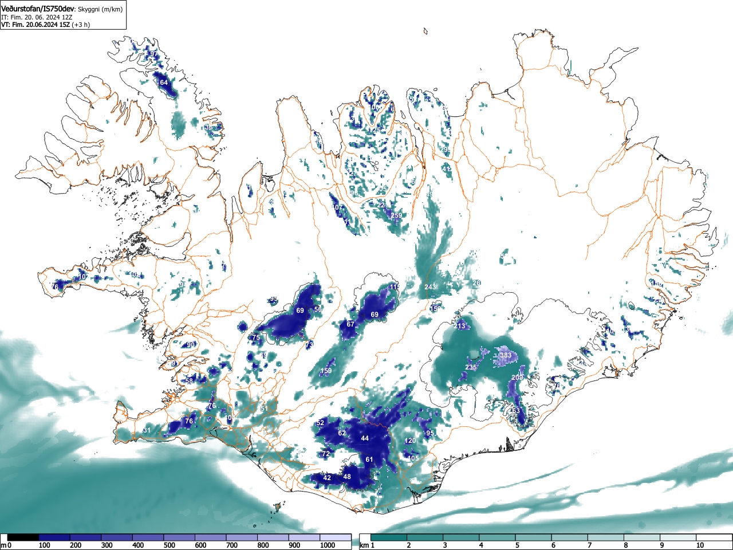Screen dimensions: 733x550
Task: Click the "(+3 h)" forecast offset text
Action: [81, 25]
